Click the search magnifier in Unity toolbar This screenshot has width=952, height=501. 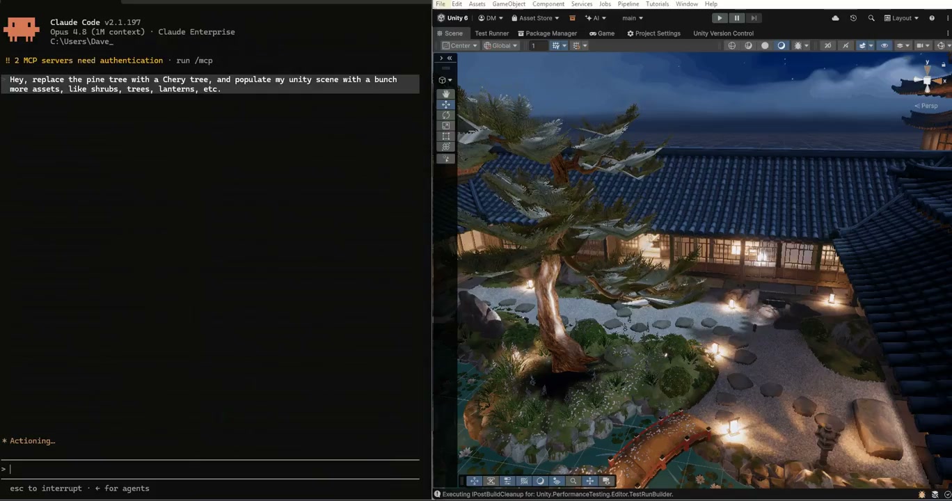[x=871, y=18]
